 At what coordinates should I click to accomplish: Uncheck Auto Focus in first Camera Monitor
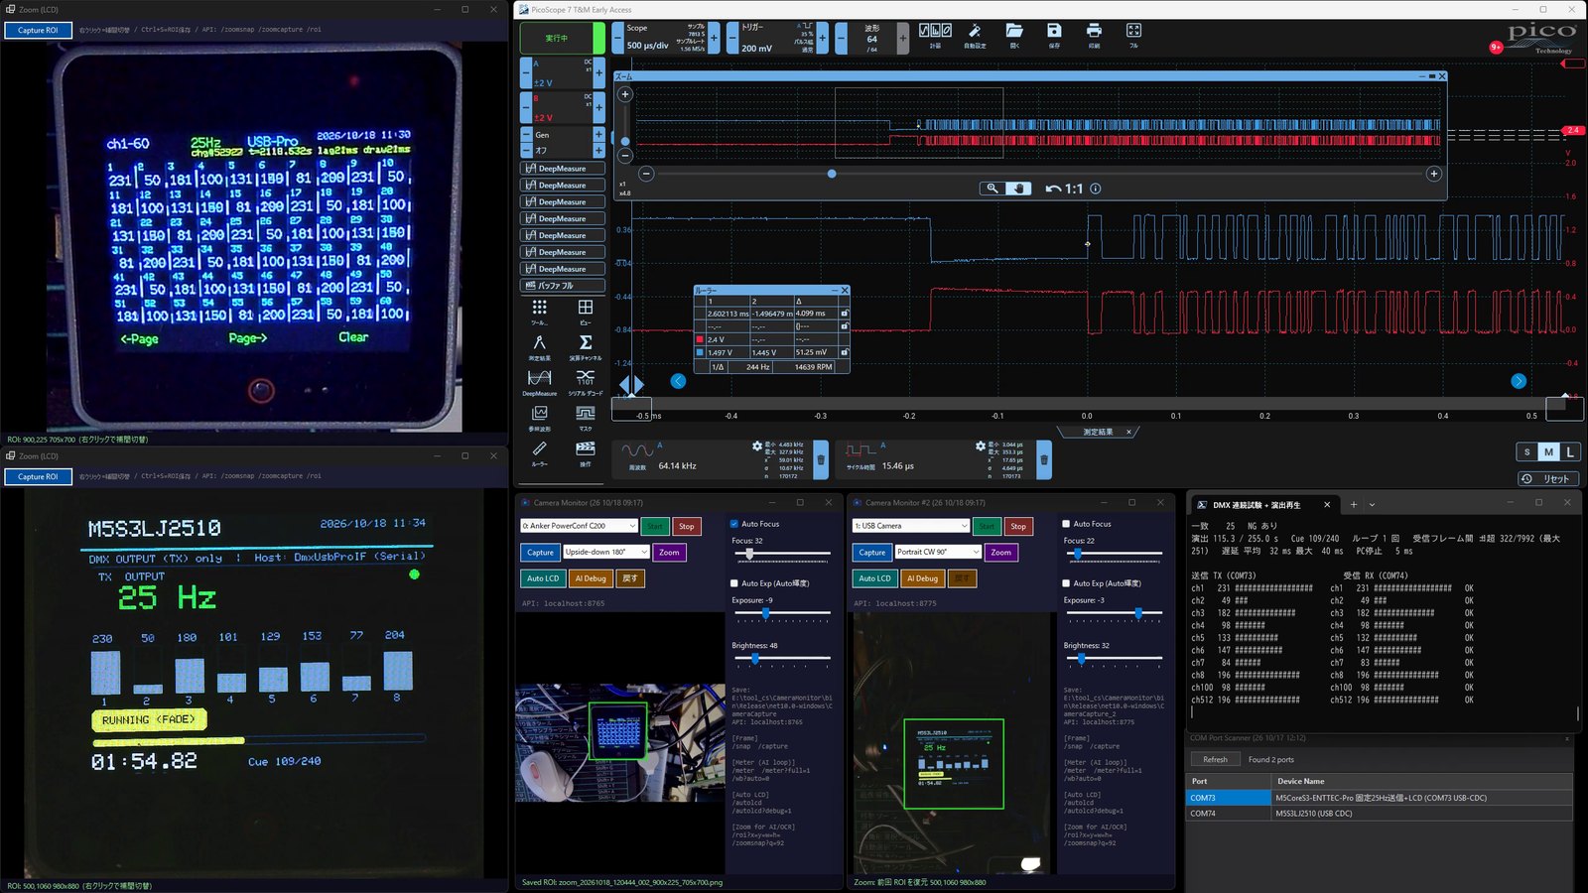pos(734,524)
